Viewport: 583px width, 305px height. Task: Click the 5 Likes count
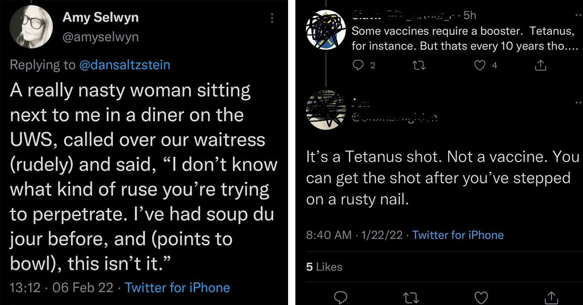(324, 267)
